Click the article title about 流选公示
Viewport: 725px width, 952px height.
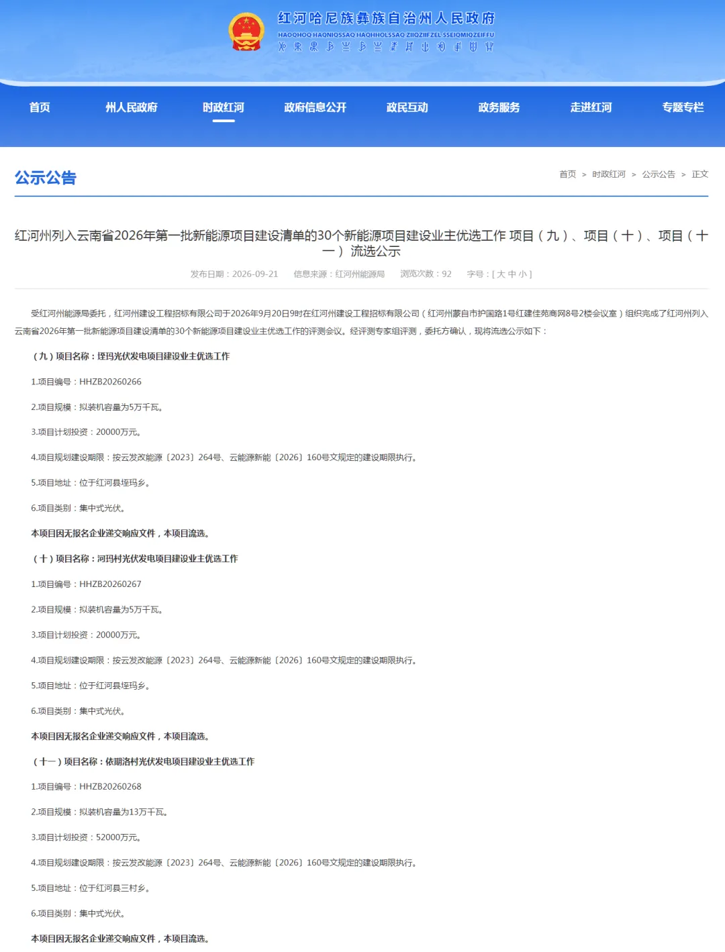coord(361,243)
